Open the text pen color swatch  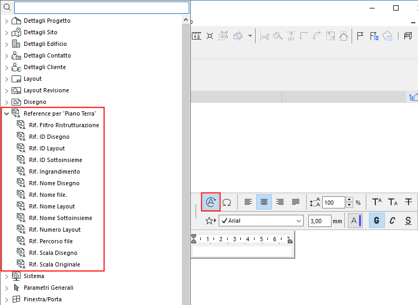pos(355,221)
